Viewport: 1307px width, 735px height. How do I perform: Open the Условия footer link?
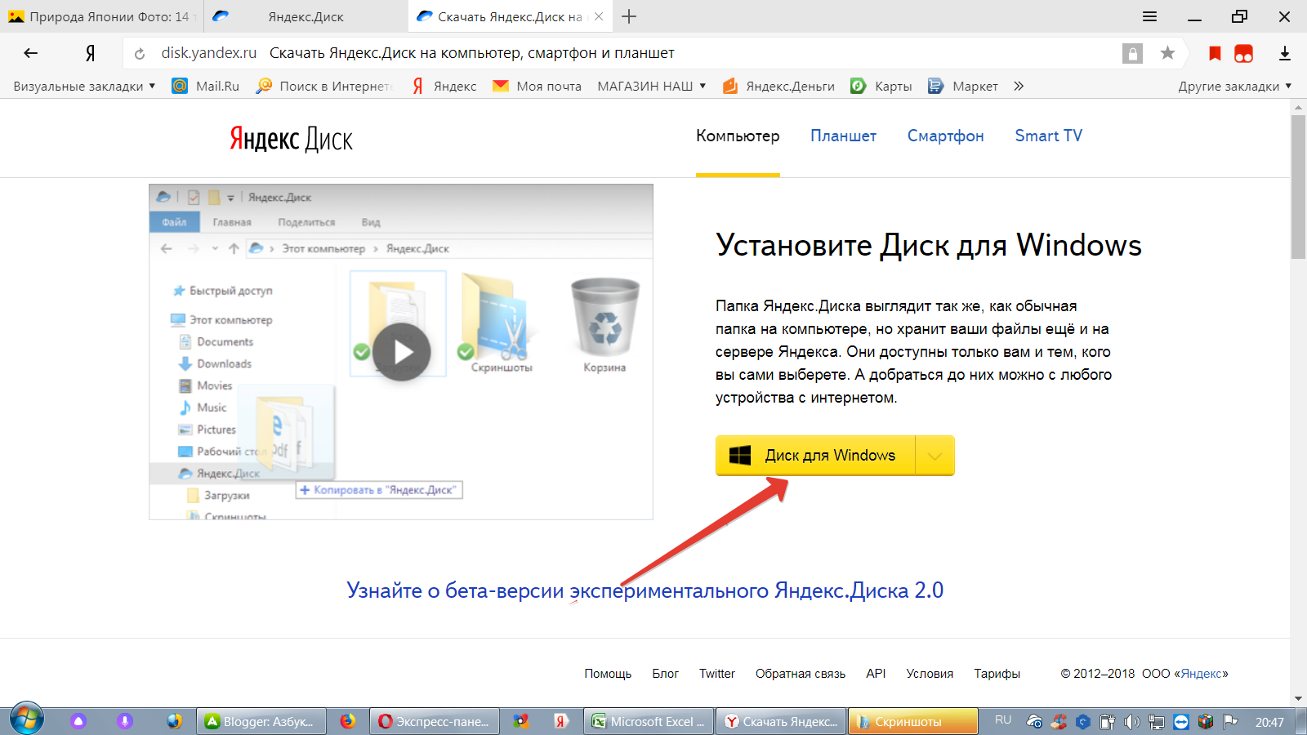click(930, 674)
